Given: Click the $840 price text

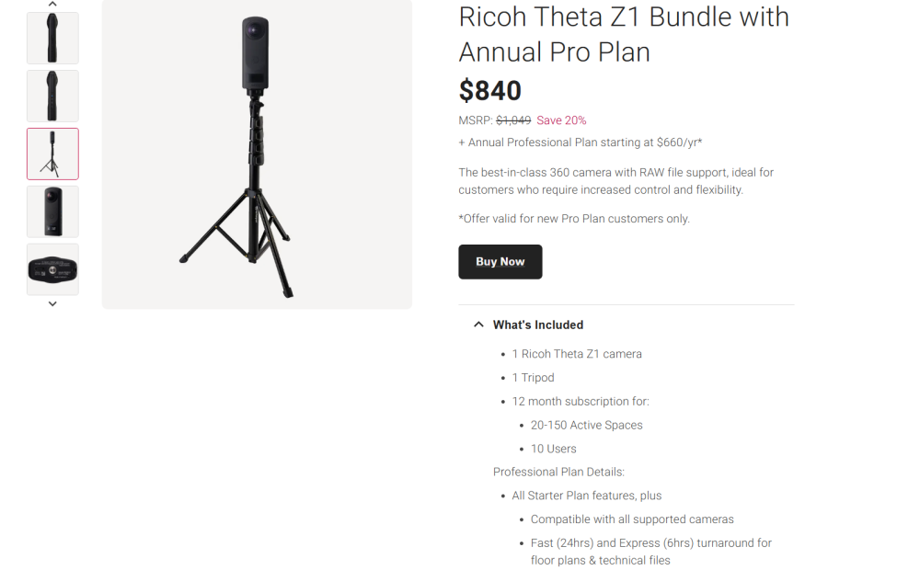Looking at the screenshot, I should [x=490, y=91].
